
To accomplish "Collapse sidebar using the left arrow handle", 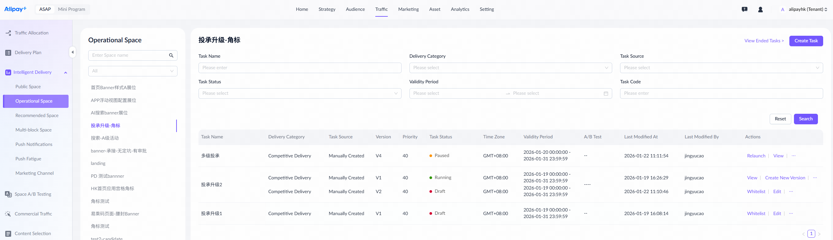I will [x=73, y=52].
